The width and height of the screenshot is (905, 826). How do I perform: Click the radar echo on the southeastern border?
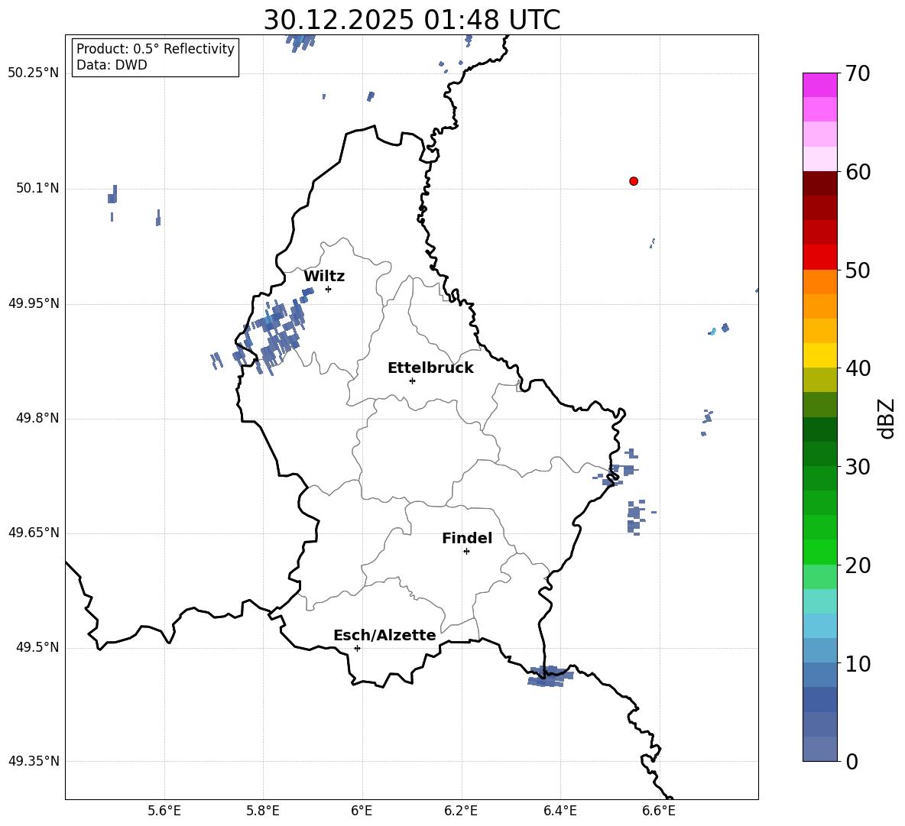tap(550, 676)
